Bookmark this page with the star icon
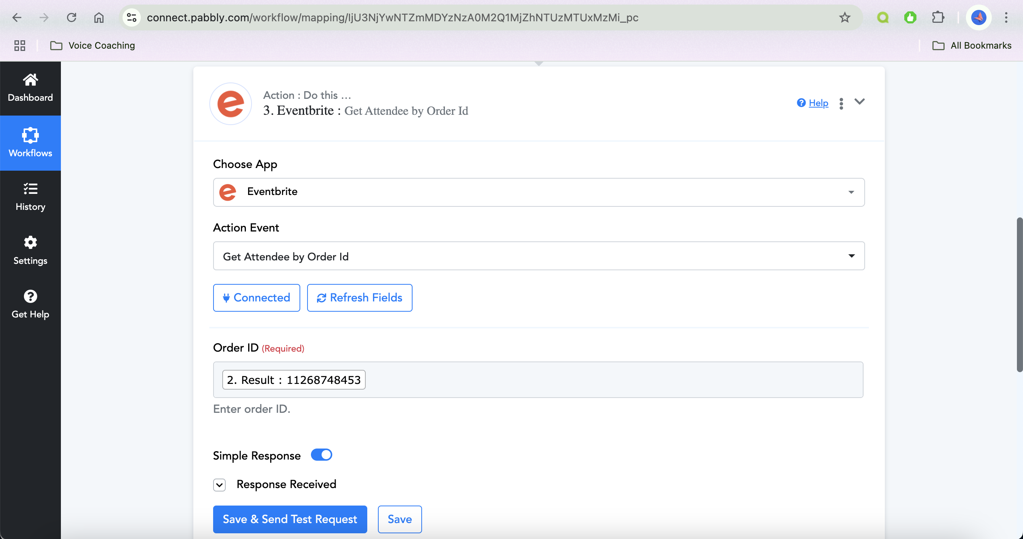The width and height of the screenshot is (1023, 539). (x=845, y=17)
